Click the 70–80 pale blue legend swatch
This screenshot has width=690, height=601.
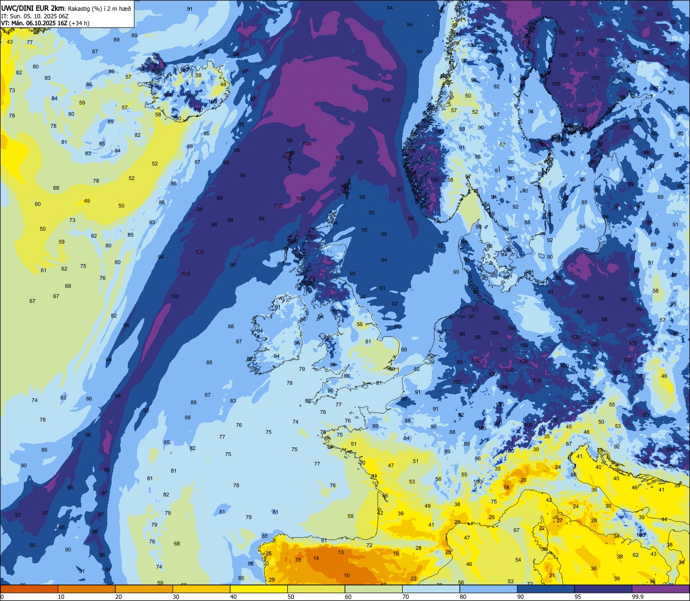coord(431,589)
